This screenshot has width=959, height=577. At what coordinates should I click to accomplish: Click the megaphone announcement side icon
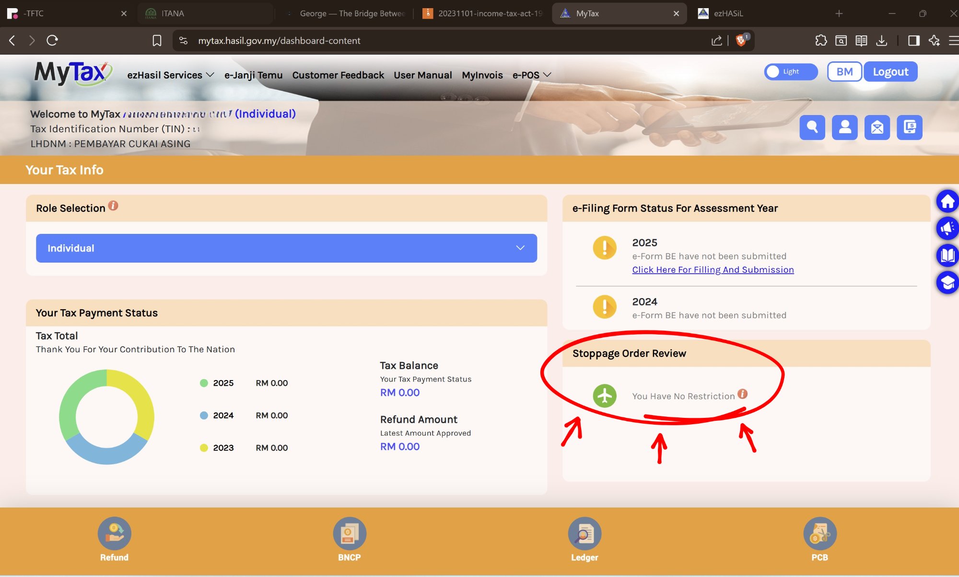[947, 228]
